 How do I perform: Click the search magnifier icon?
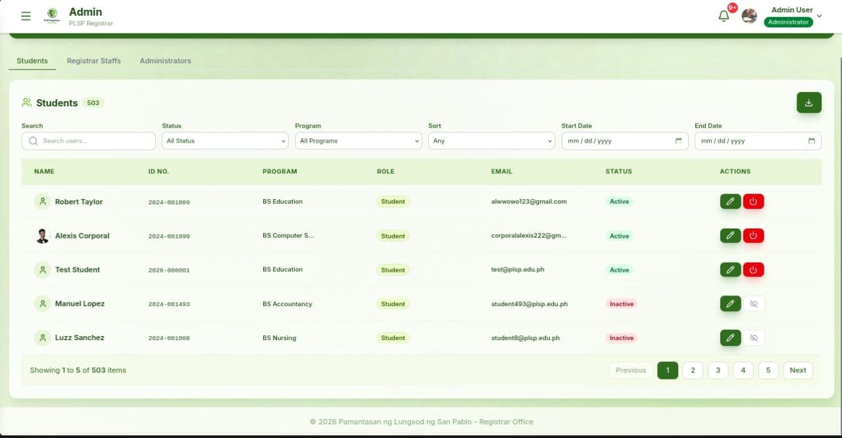click(34, 141)
